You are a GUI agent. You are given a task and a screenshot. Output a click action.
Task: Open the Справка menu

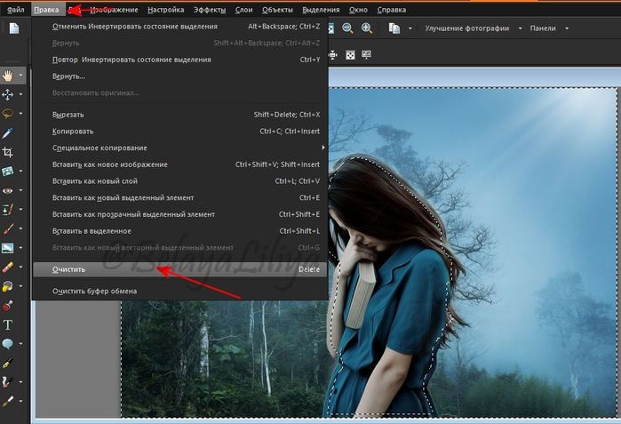click(x=391, y=10)
